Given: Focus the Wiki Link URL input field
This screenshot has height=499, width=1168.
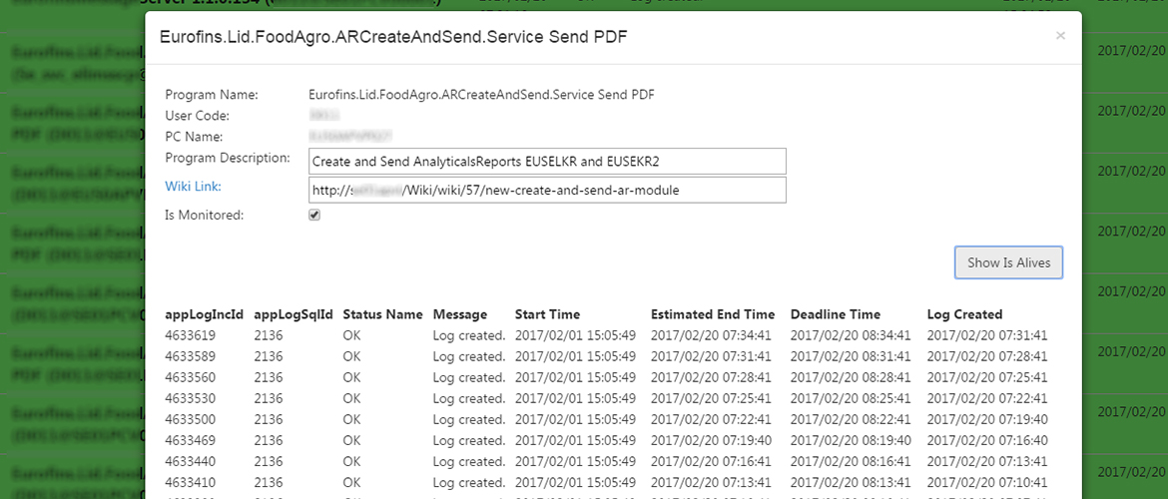Looking at the screenshot, I should pyautogui.click(x=547, y=190).
